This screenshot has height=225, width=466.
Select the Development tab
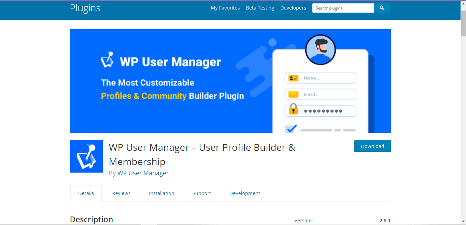pos(245,193)
